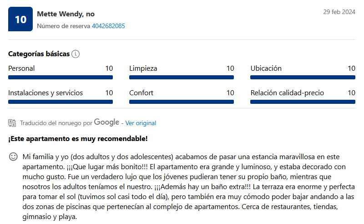Click the Categorías básicas heading

point(39,54)
